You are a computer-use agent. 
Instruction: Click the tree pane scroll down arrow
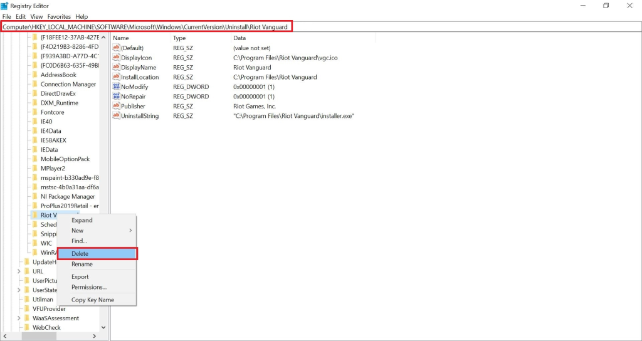tap(103, 327)
